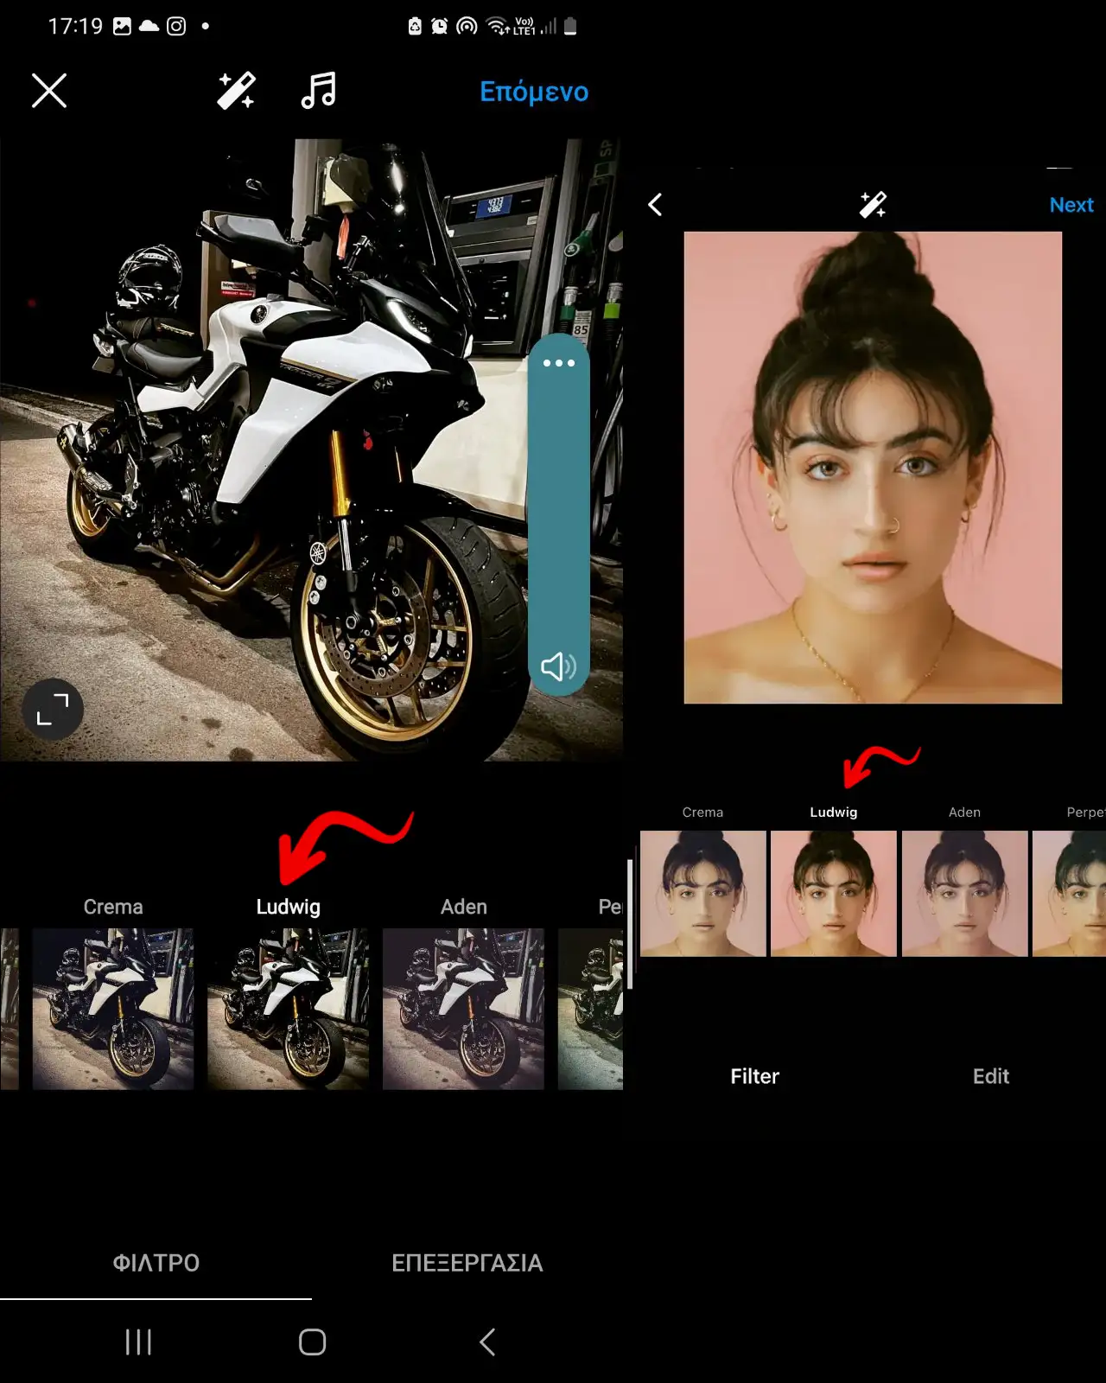Choose the Crema filter motorcycle thumbnail

click(x=113, y=1009)
